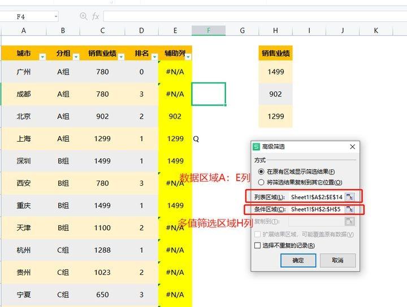Click the C组 cell in 杭州 row
The image size is (407, 307).
63,250
